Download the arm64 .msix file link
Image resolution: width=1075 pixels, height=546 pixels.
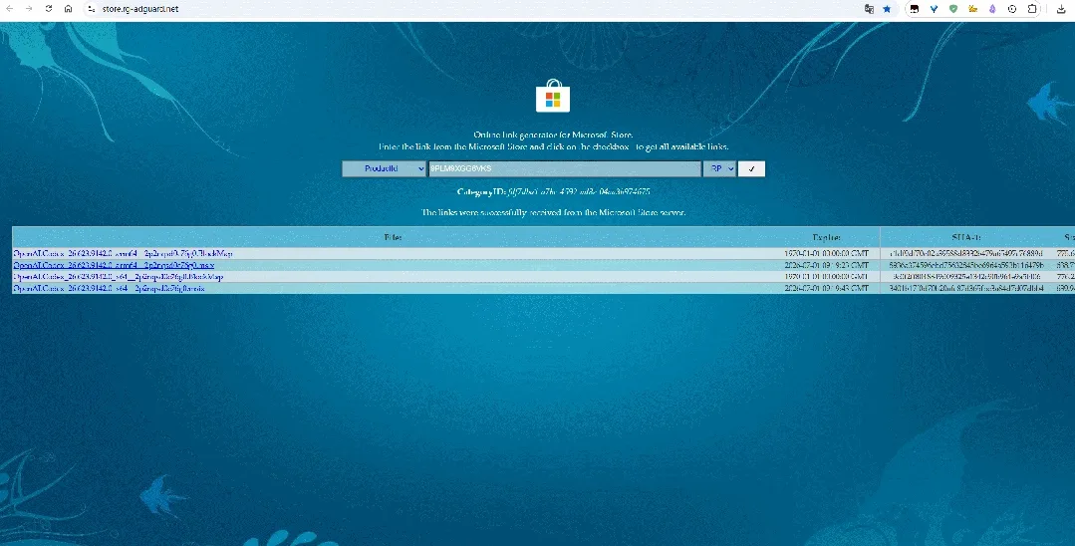(x=114, y=265)
